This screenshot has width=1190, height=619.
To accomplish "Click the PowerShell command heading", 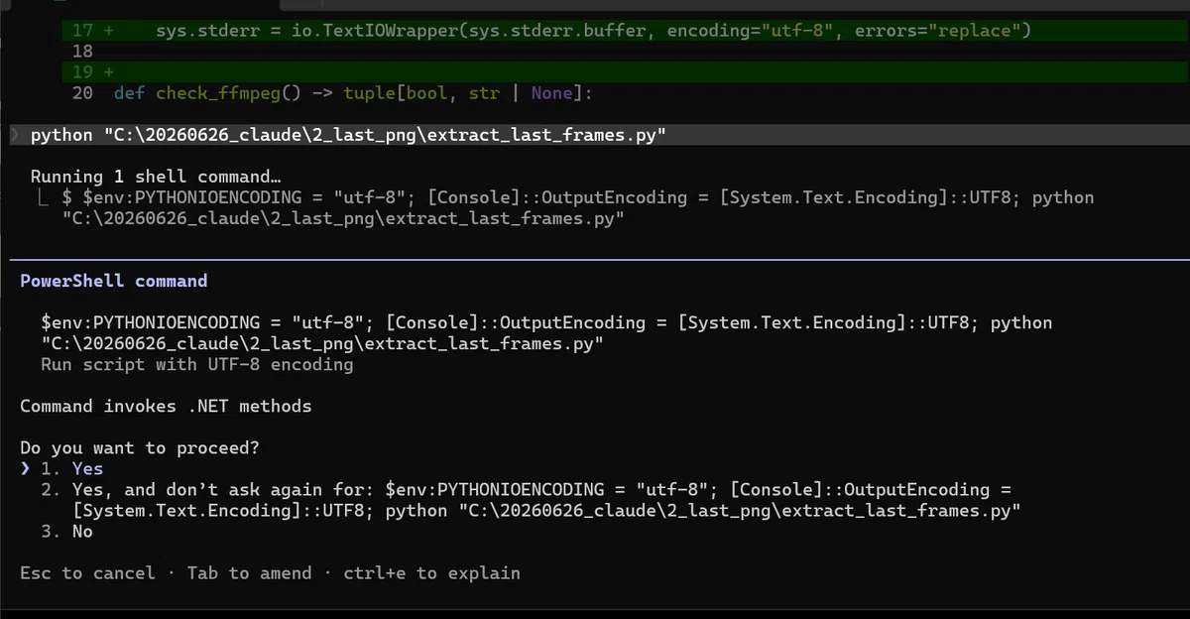I will 114,281.
